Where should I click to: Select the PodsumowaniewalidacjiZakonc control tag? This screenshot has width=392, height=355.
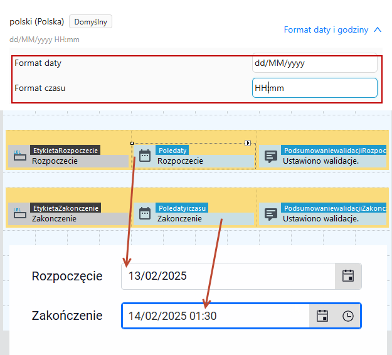click(334, 208)
